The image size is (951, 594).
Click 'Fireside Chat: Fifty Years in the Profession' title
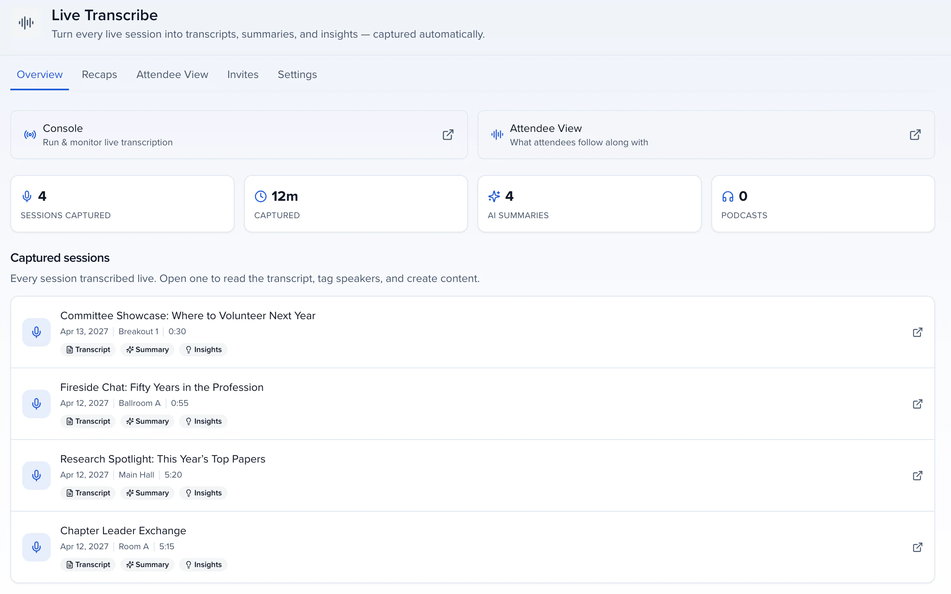tap(162, 387)
